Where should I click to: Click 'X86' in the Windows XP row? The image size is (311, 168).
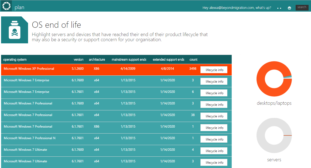click(97, 69)
